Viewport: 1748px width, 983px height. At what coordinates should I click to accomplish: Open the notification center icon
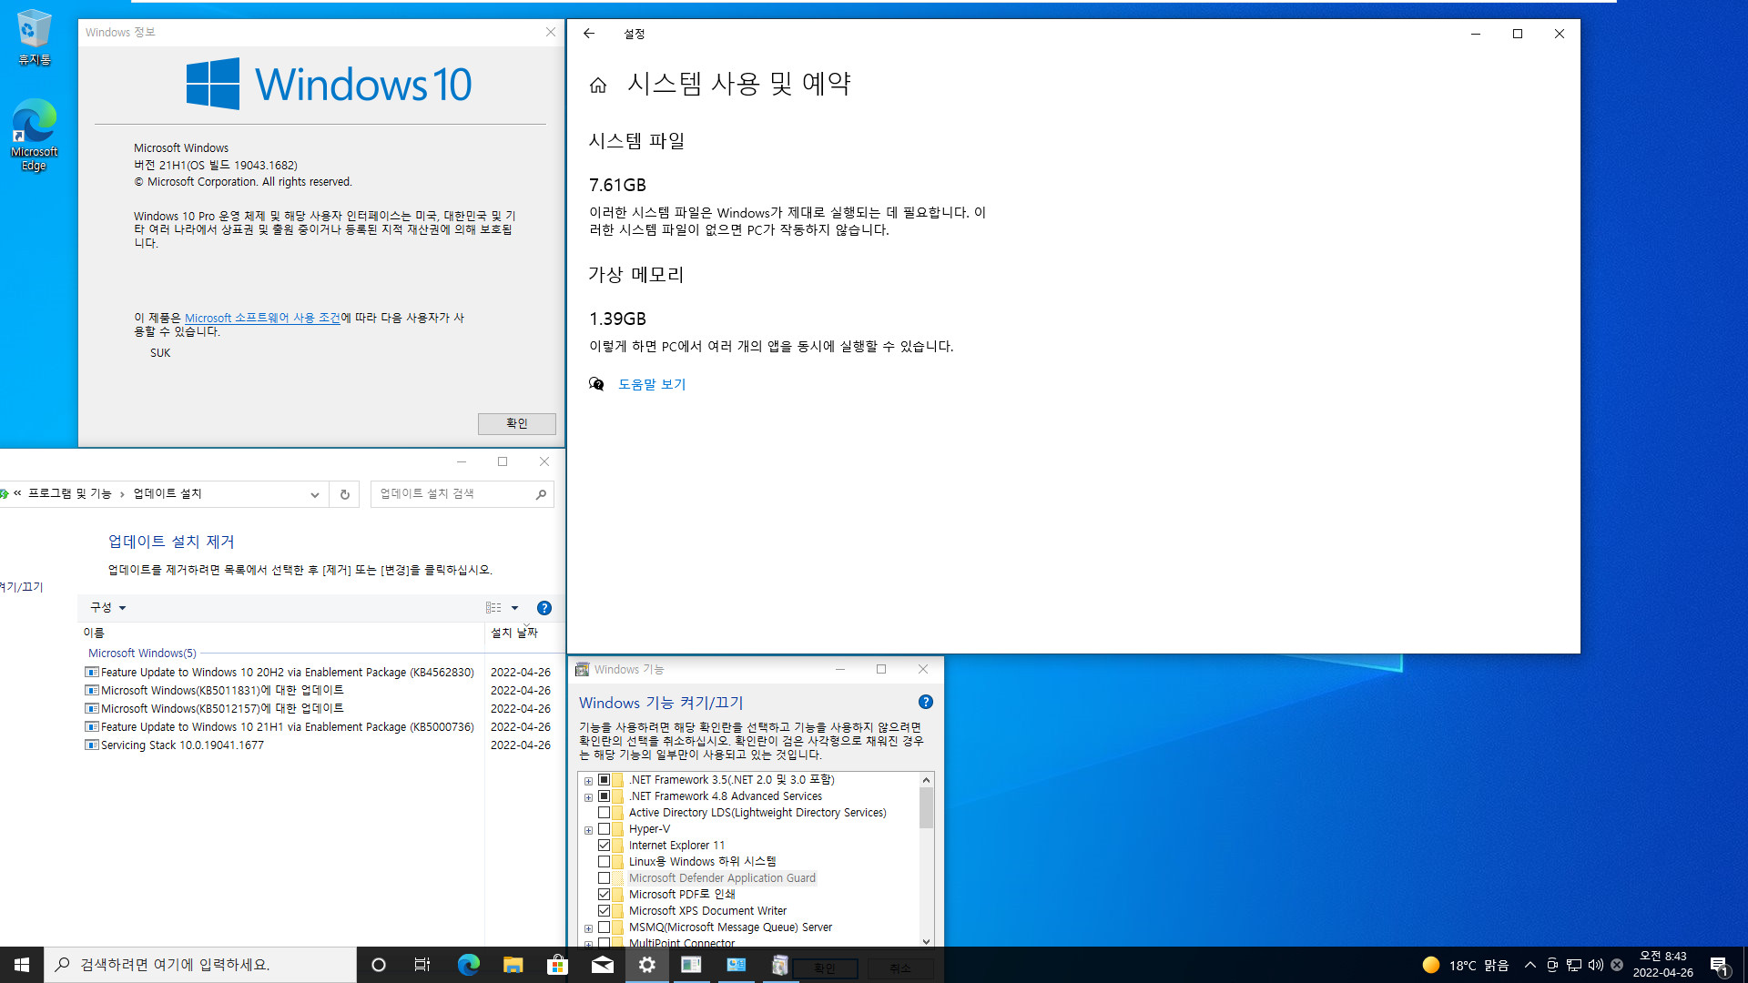(x=1719, y=965)
